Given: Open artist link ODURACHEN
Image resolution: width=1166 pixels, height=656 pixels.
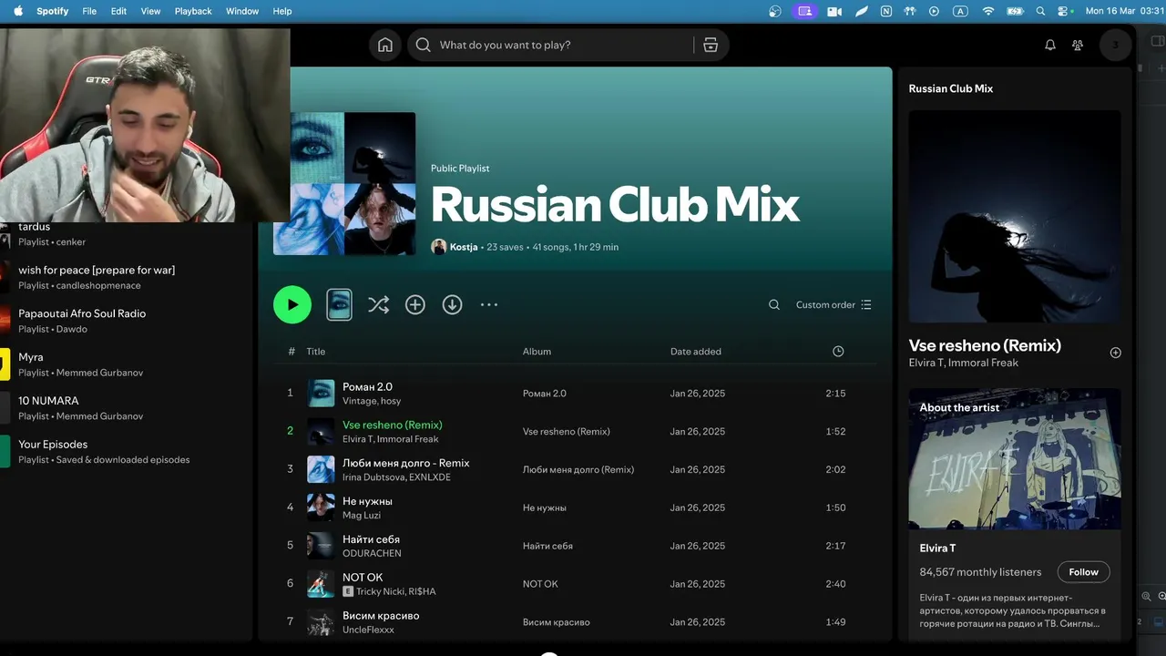Looking at the screenshot, I should coord(372,553).
